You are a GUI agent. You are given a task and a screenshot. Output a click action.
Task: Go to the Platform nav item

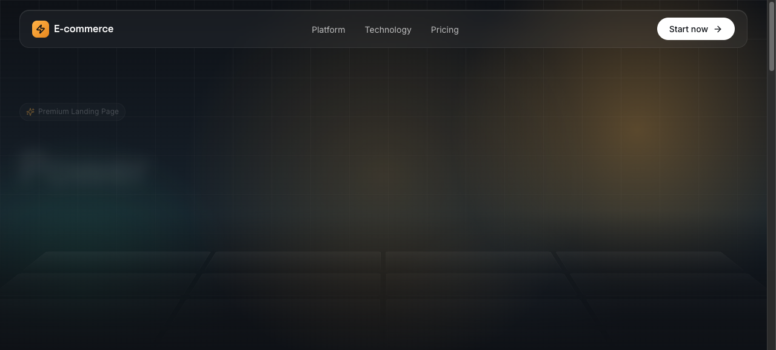click(x=329, y=30)
